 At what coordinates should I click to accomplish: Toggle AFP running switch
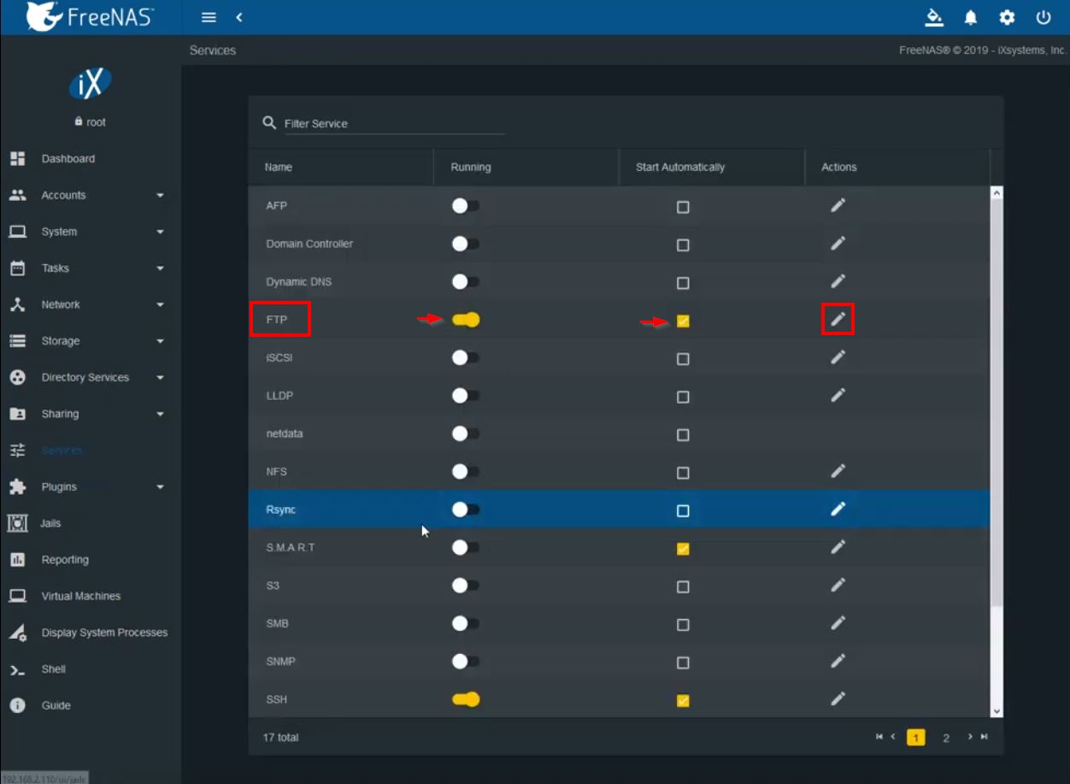466,206
